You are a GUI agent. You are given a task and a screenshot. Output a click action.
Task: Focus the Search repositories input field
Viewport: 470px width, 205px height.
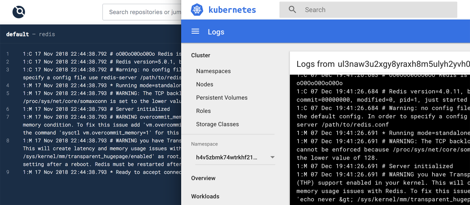[x=142, y=12]
